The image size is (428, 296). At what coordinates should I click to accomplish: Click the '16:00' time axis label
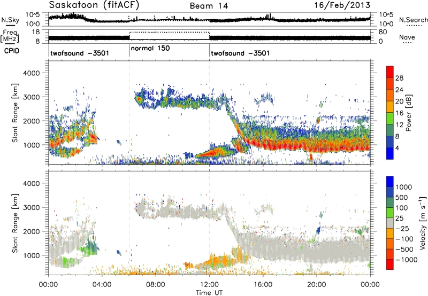(x=263, y=285)
